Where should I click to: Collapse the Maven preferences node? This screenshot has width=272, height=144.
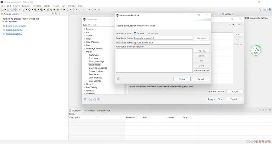click(x=85, y=52)
